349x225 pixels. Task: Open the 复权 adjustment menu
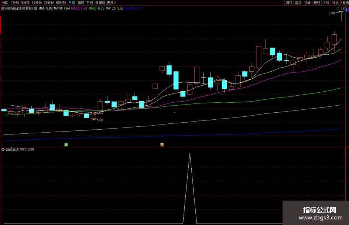coord(289,3)
